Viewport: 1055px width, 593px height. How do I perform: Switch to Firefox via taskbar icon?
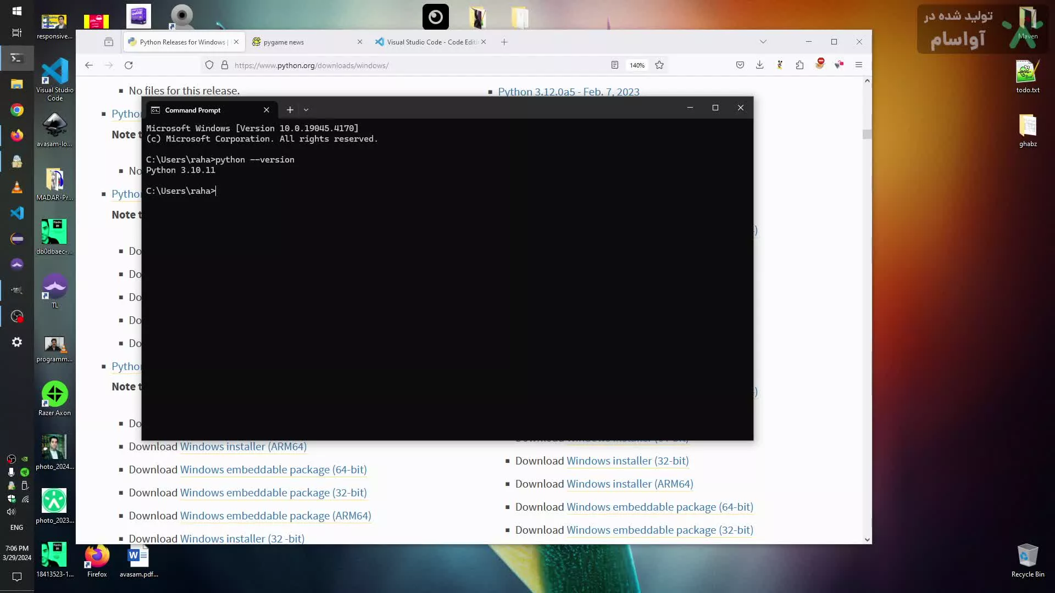click(17, 135)
